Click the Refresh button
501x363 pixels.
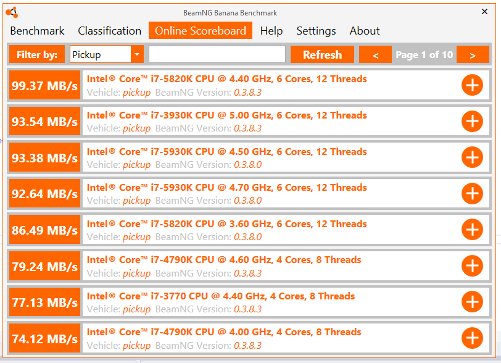click(x=322, y=54)
